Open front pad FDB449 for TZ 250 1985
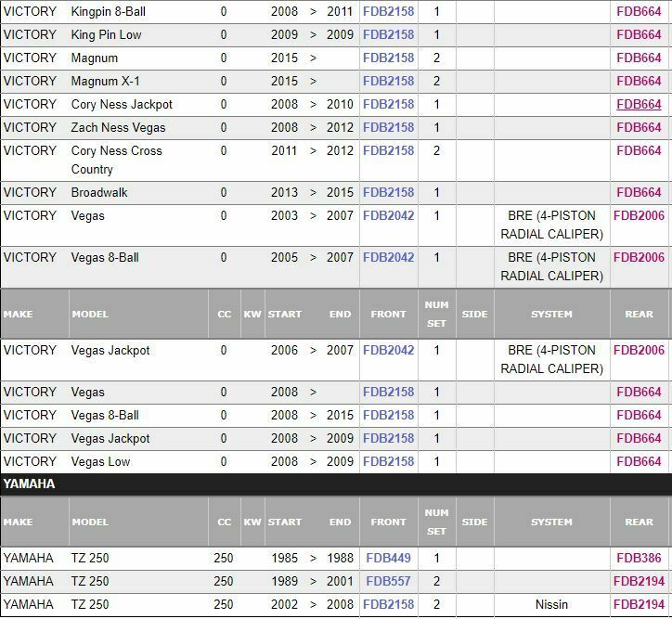 point(388,558)
